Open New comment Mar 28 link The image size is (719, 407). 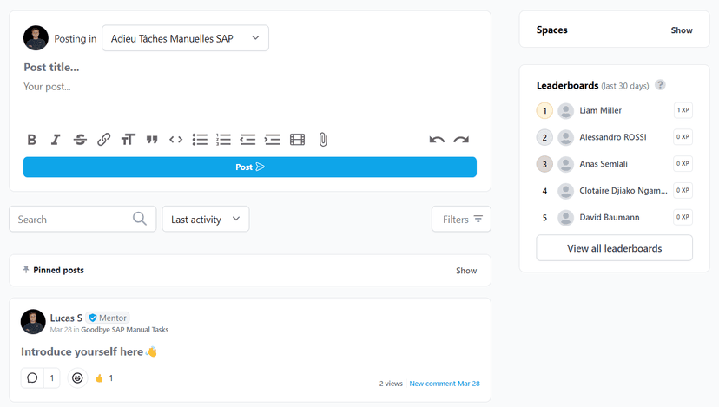point(445,384)
